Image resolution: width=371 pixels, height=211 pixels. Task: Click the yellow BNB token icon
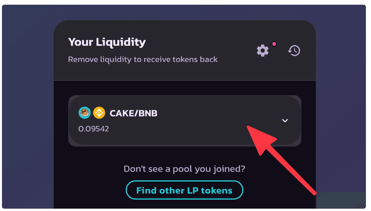(99, 113)
